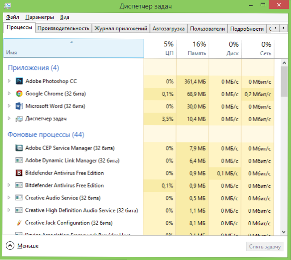Screen dimensions: 291x260
Task: Select the Creative Jack Configuration (32 бита) name
Action: point(69,223)
